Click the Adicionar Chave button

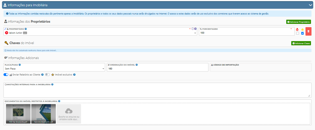point(301,43)
